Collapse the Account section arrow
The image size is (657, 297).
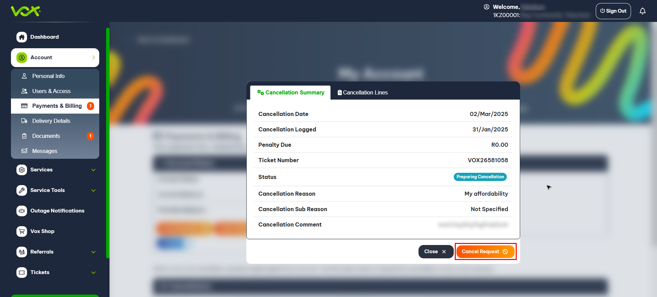point(93,57)
